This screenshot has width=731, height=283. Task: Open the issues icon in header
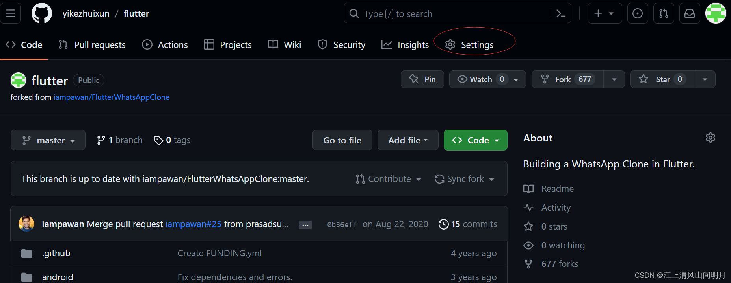pyautogui.click(x=638, y=13)
